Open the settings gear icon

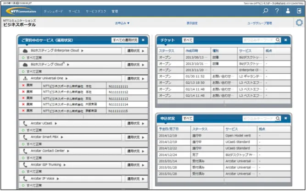click(x=299, y=23)
